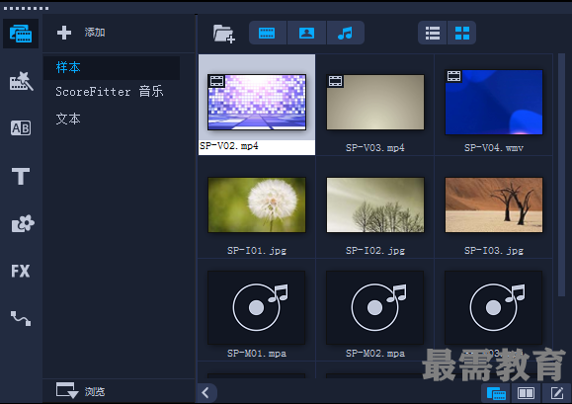
Task: Click the 浏览 browse icon
Action: pos(67,390)
